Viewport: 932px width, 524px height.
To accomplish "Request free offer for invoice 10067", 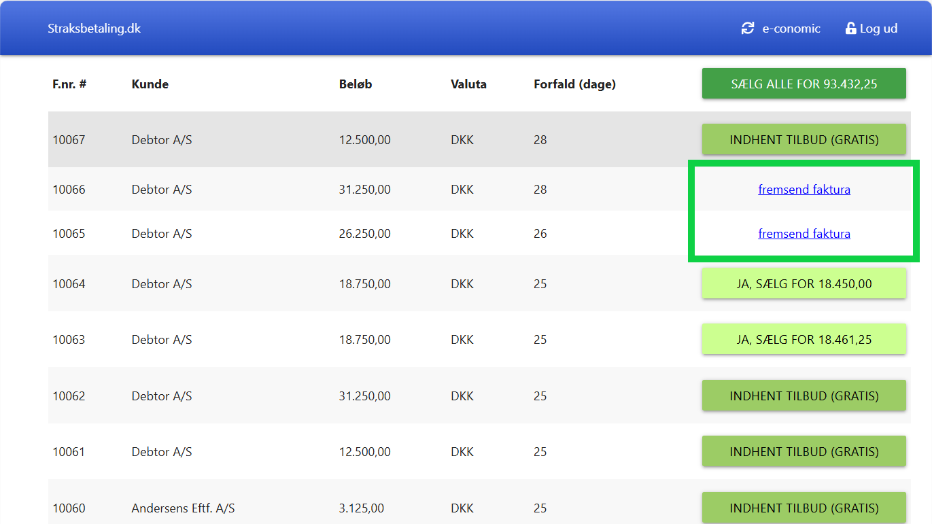I will 804,140.
